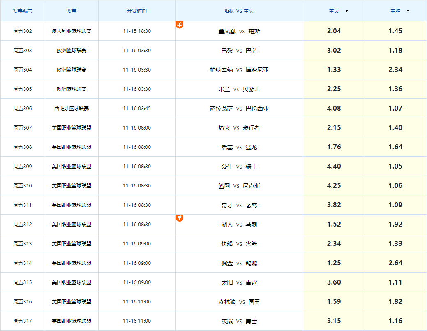The width and height of the screenshot is (427, 331).
Task: Click the 墨凤凰 VS 珀斯 matchup
Action: [x=239, y=31]
